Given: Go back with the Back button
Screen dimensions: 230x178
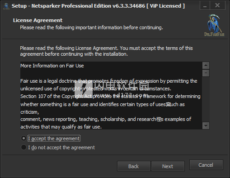Looking at the screenshot, I should coord(134,166).
